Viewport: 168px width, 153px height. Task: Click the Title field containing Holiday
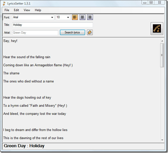(x=52, y=25)
